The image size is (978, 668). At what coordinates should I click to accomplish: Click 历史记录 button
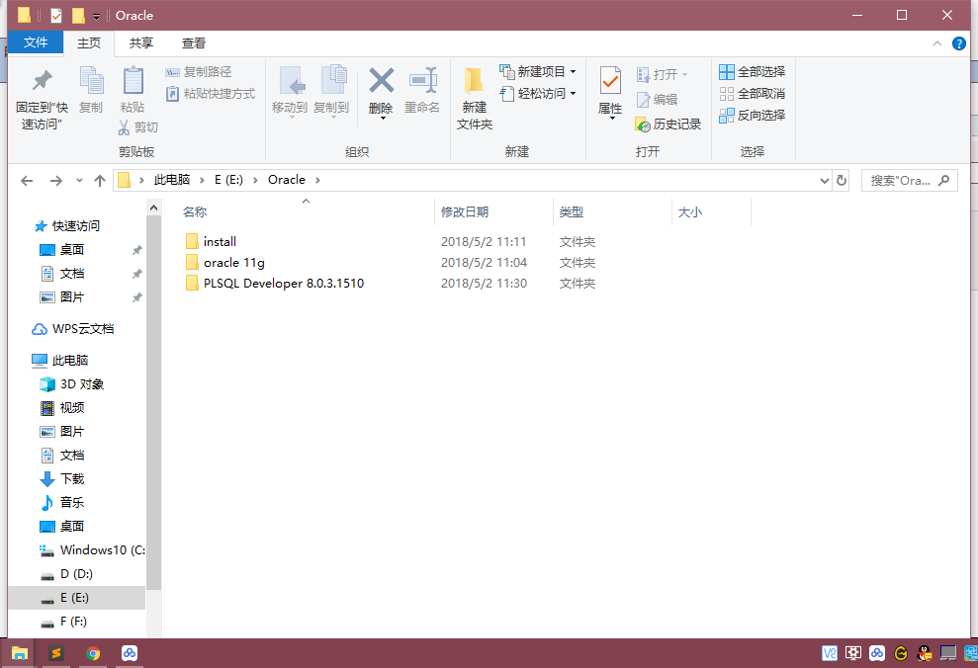pyautogui.click(x=668, y=125)
